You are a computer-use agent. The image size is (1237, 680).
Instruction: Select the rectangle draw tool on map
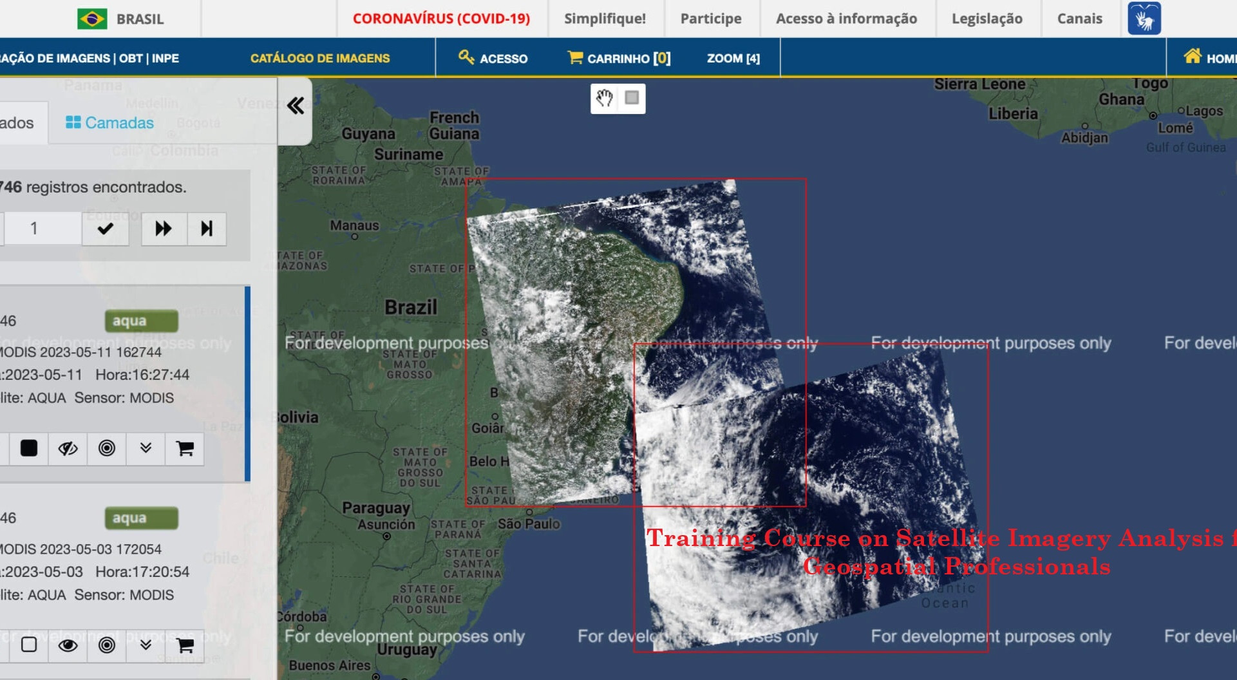[x=632, y=98]
